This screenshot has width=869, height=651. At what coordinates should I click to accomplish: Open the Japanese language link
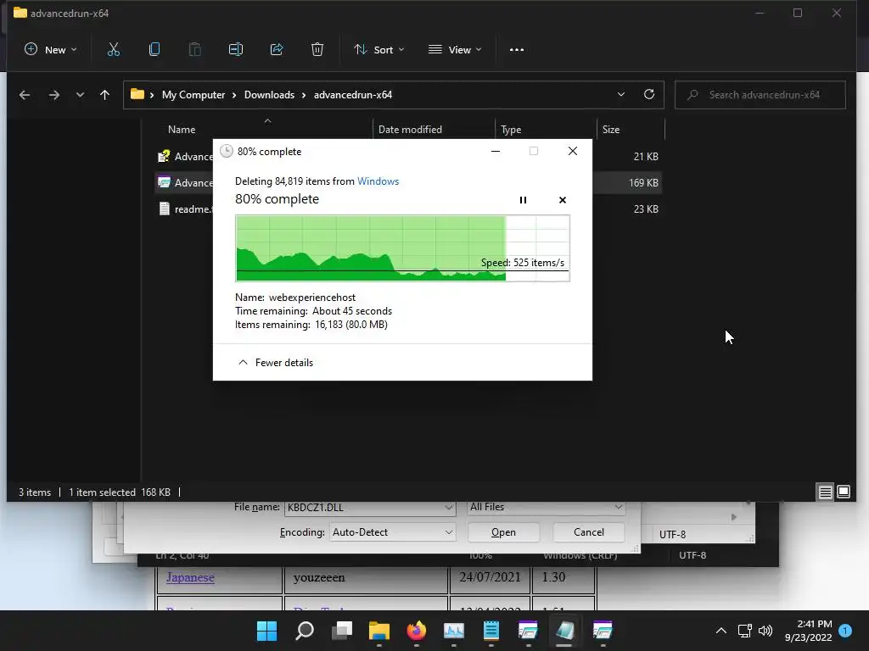(x=190, y=577)
